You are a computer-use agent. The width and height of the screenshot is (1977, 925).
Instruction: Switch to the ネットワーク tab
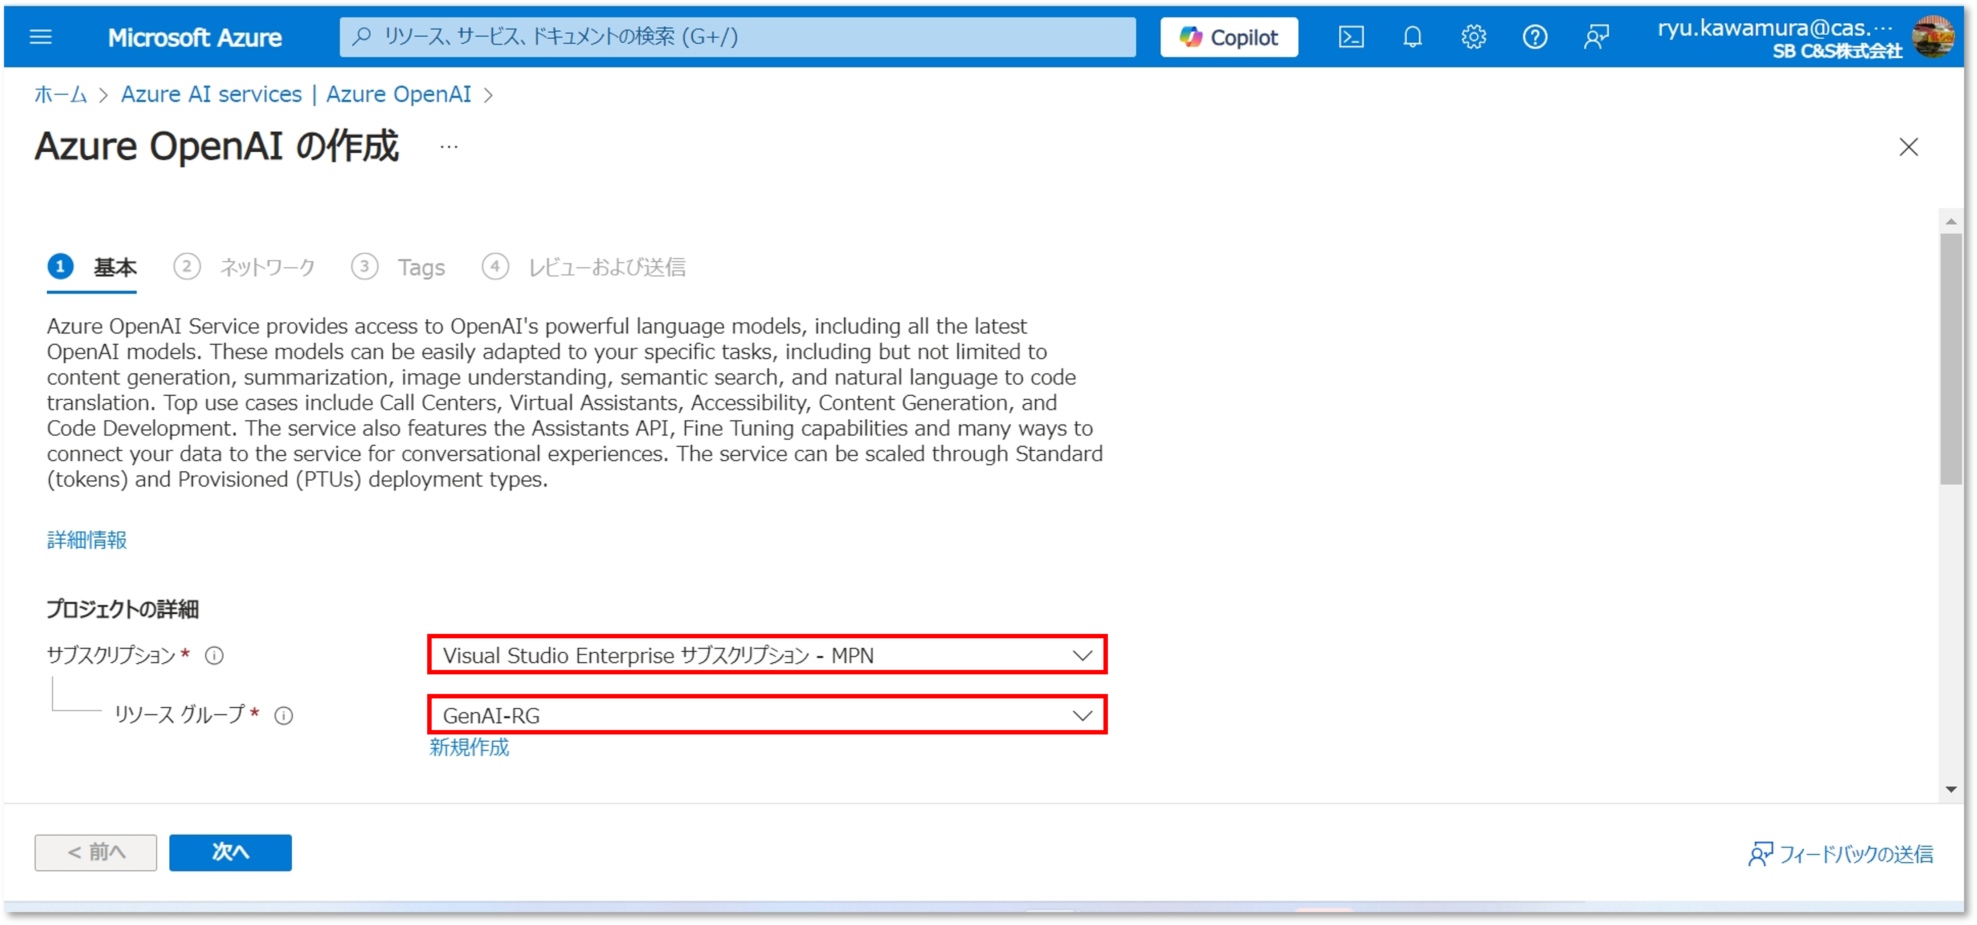point(244,268)
